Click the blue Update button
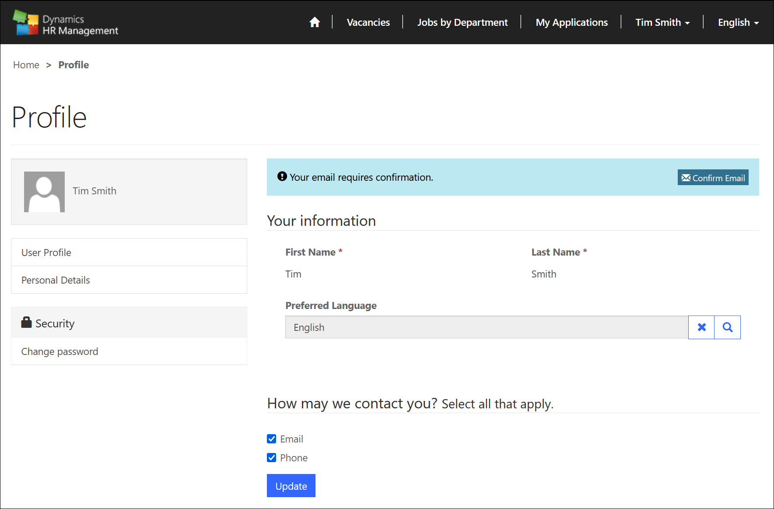This screenshot has height=509, width=774. (x=291, y=486)
